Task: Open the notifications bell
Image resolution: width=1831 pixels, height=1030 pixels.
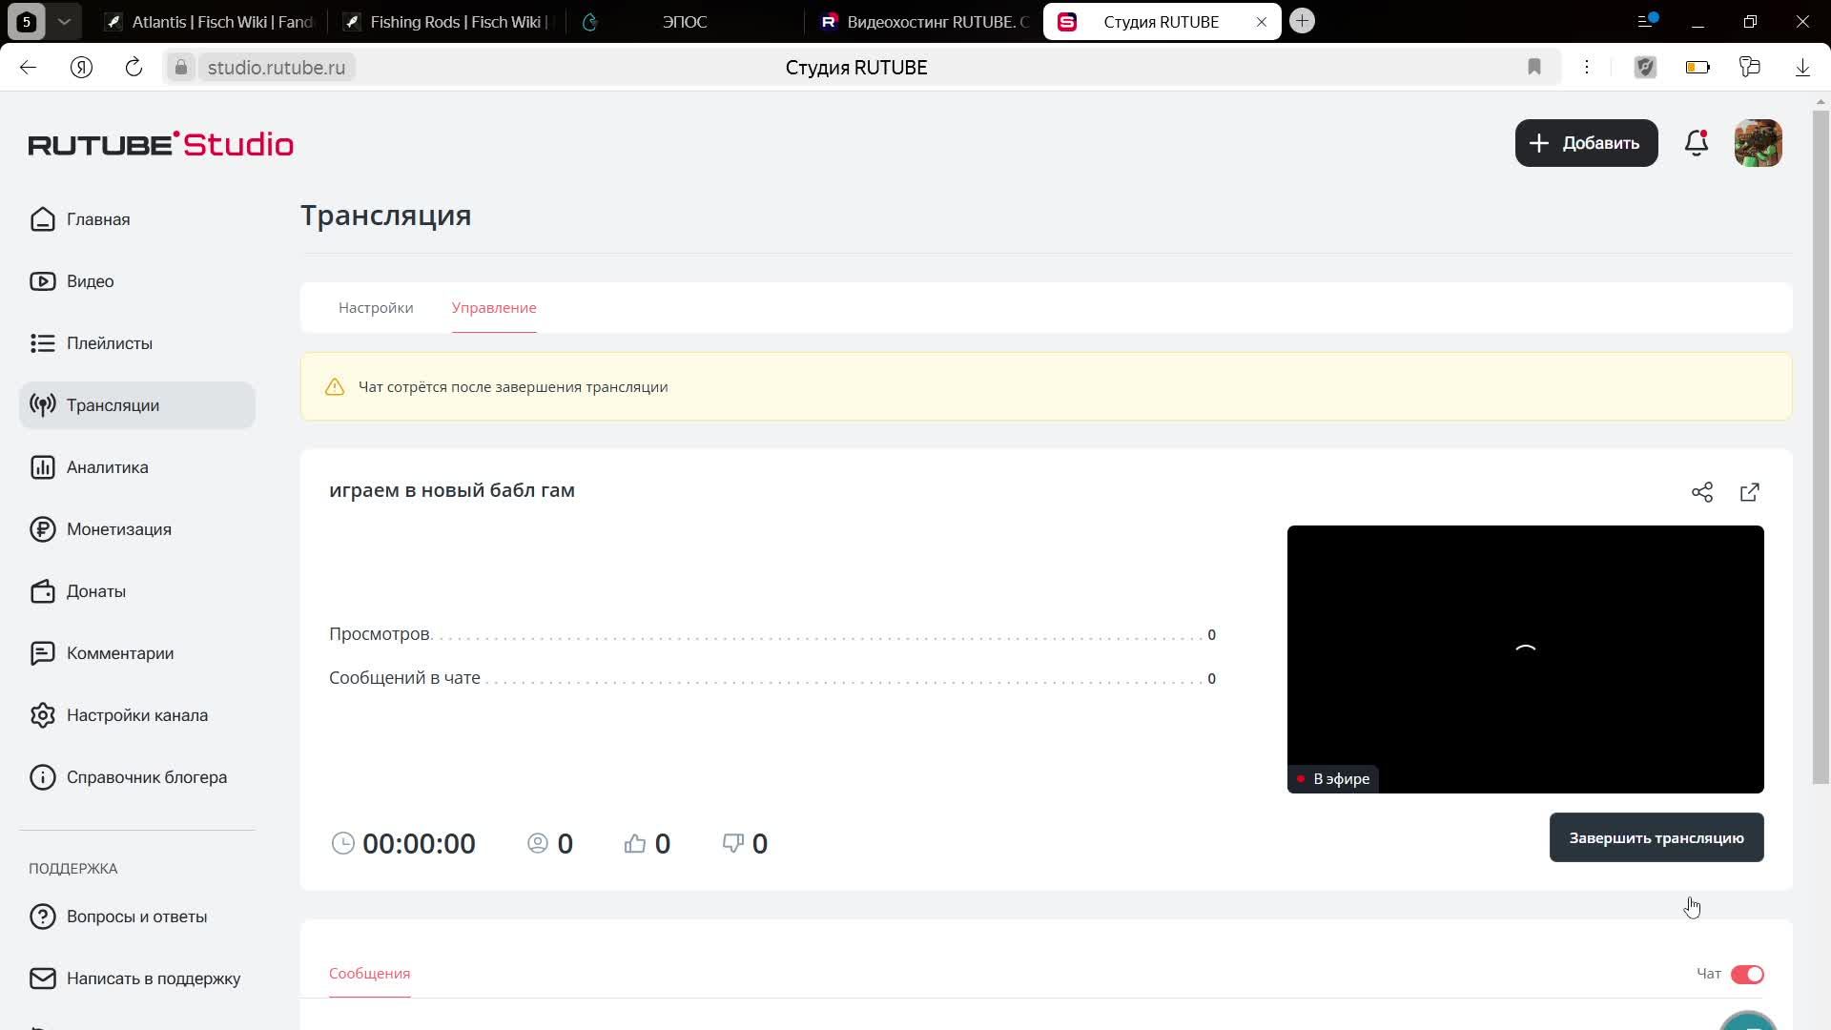Action: 1697,143
